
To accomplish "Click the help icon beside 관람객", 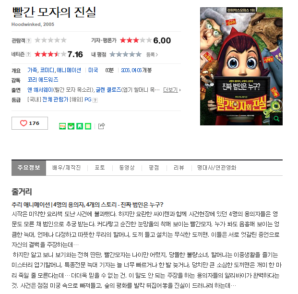I will 29,40.
